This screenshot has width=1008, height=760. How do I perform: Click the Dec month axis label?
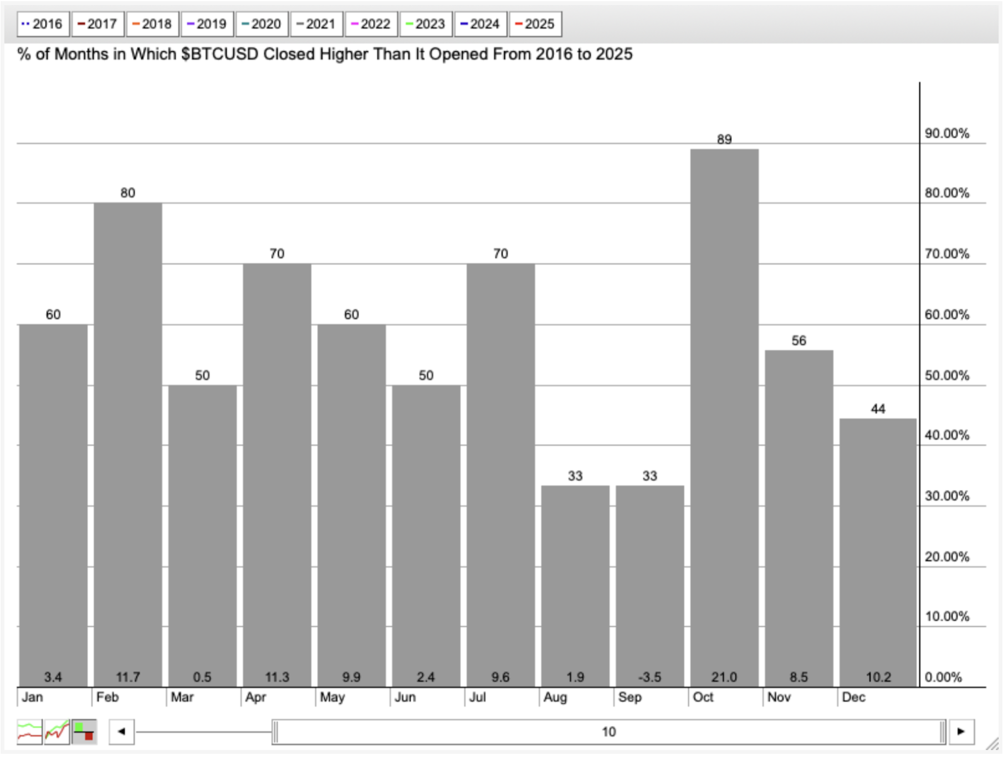(854, 697)
